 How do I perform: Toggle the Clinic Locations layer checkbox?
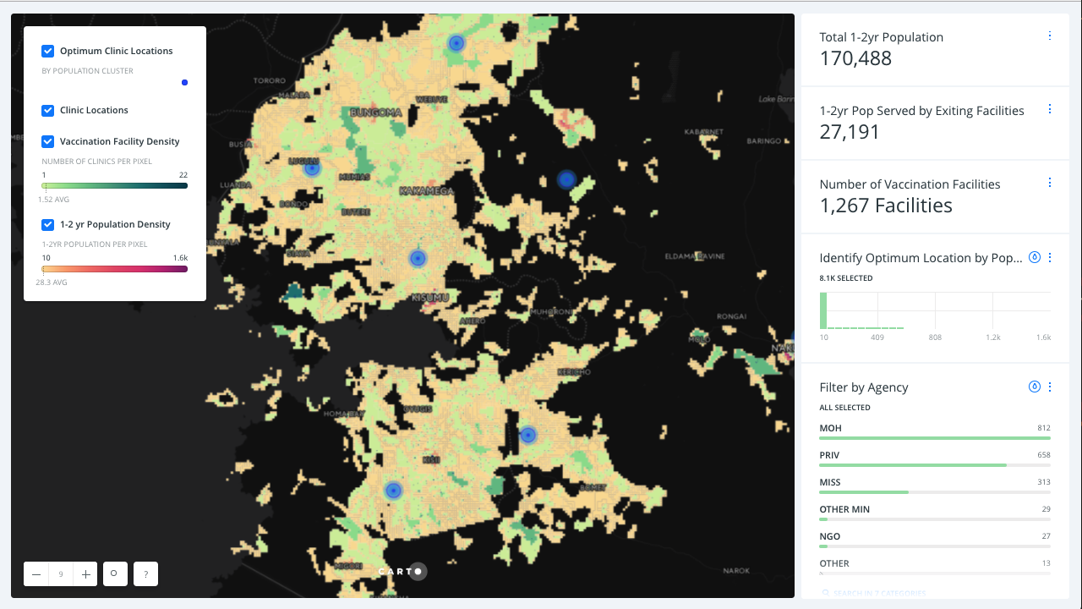(48, 111)
